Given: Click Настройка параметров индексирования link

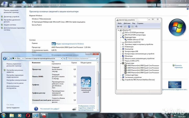Looking at the screenshot, I should click(x=15, y=76).
